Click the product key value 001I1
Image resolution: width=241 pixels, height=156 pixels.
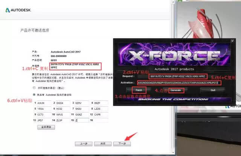[x=53, y=60]
